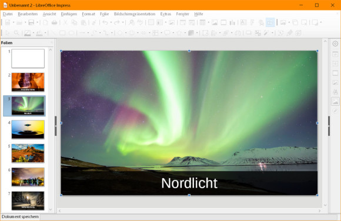
Task: Undo the last action
Action: (105, 22)
